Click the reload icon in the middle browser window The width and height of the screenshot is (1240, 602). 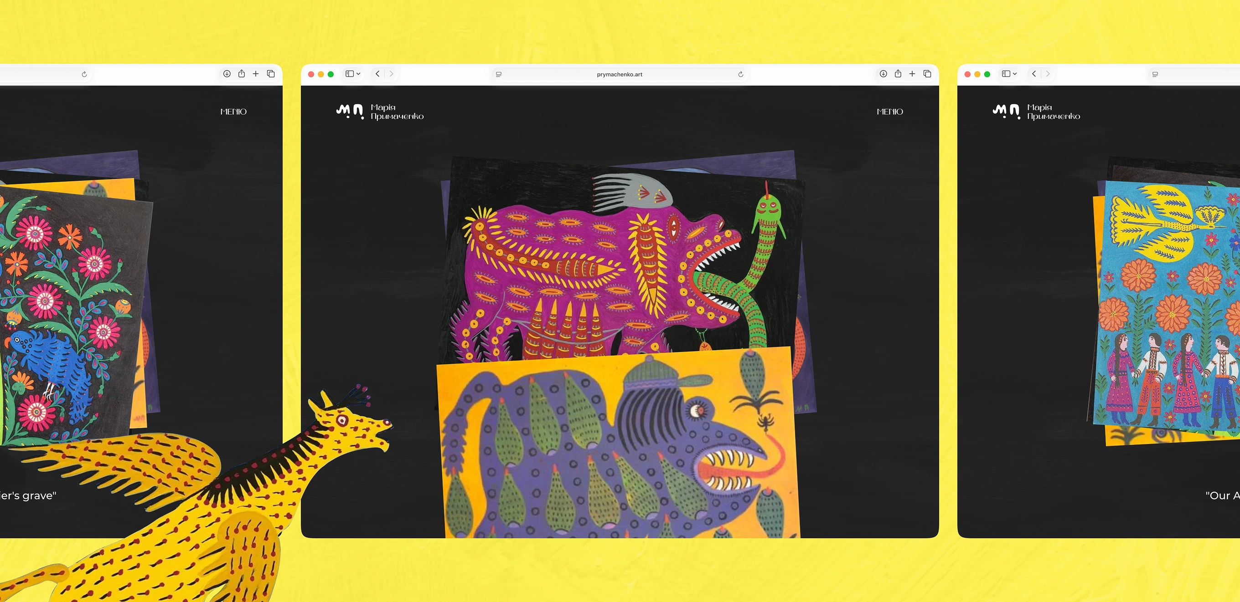740,74
